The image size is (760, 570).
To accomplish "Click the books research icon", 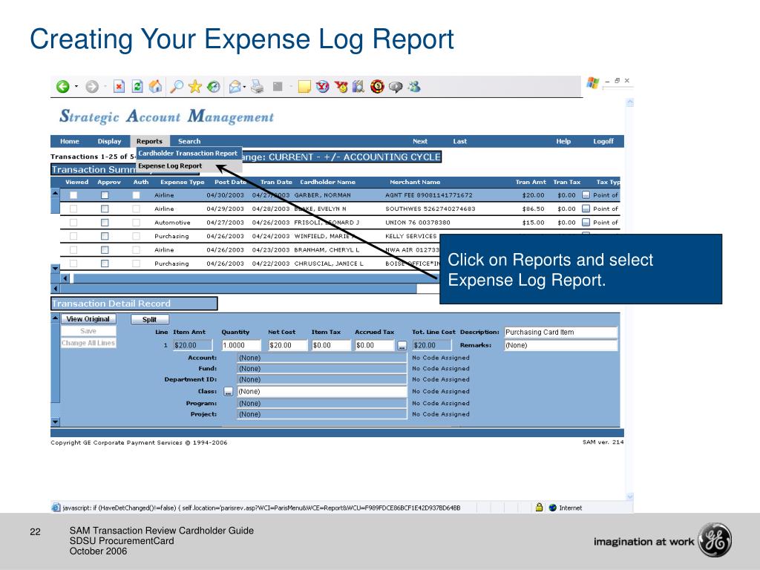I will tap(358, 87).
